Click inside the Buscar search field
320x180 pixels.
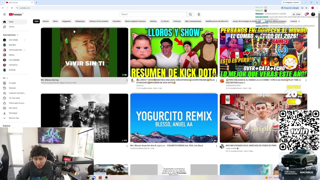[153, 14]
